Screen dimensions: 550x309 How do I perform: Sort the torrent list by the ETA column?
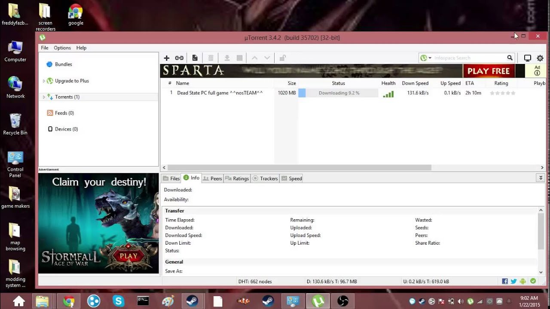coord(470,83)
